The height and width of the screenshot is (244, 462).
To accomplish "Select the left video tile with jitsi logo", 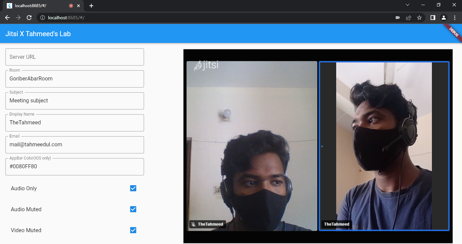I will point(252,146).
